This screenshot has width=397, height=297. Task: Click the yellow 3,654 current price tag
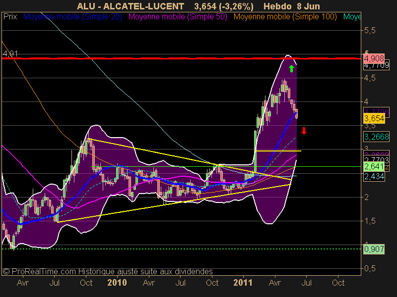click(x=374, y=118)
